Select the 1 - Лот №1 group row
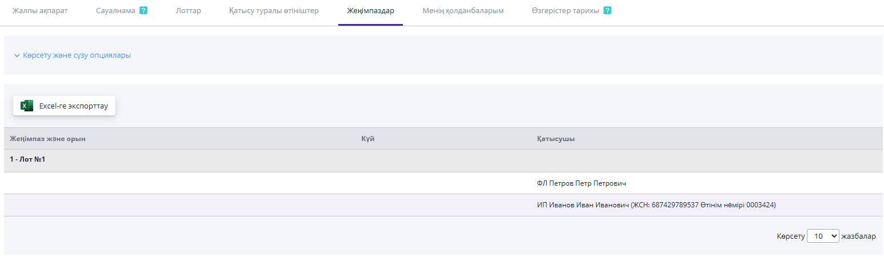 (27, 159)
